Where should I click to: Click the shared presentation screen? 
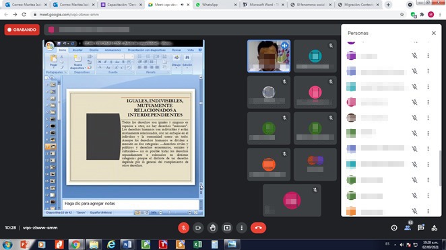click(123, 128)
